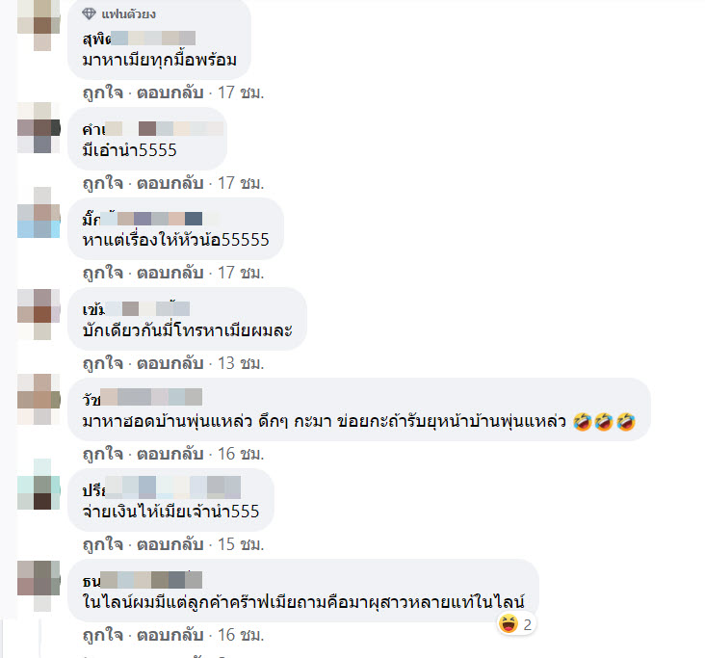Open the 13 ชม. timestamp link
This screenshot has width=705, height=658.
point(241,363)
